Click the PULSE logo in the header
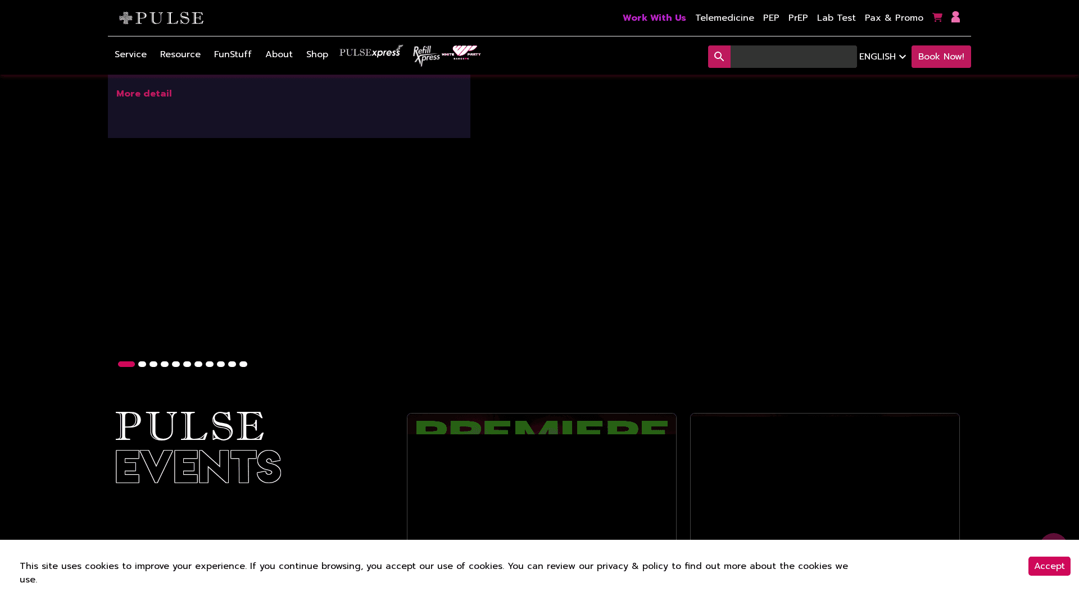The width and height of the screenshot is (1079, 606). (161, 18)
